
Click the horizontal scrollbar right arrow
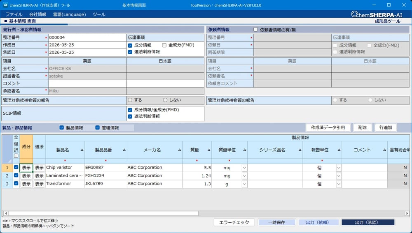407,213
